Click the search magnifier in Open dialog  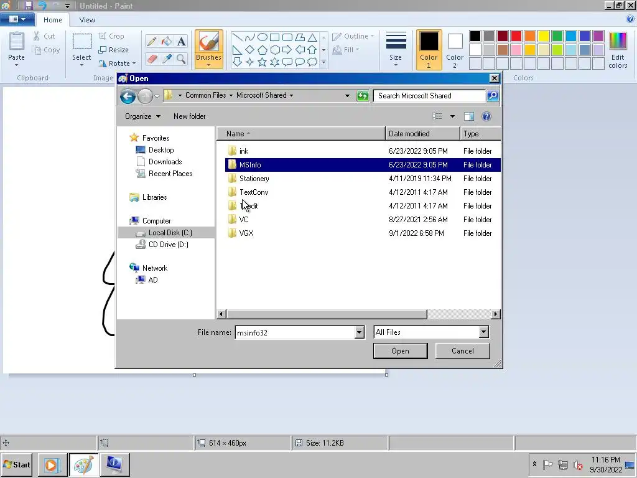[x=493, y=95]
